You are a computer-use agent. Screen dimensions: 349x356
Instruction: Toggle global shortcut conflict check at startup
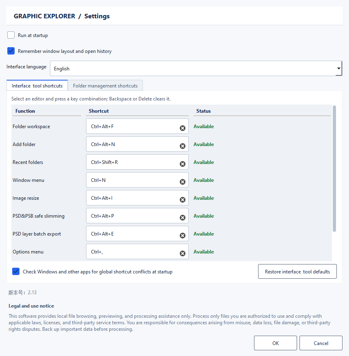[x=16, y=271]
